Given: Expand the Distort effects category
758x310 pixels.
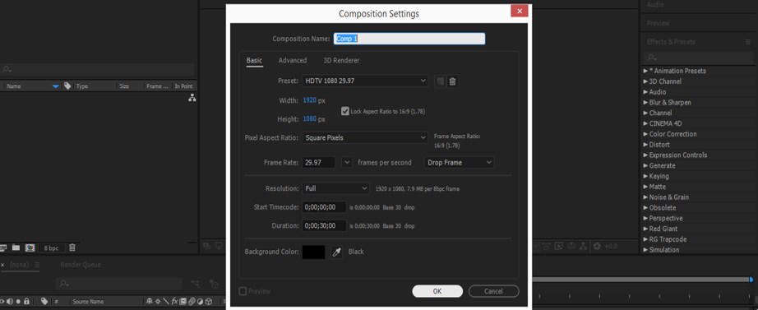Looking at the screenshot, I should (x=646, y=145).
